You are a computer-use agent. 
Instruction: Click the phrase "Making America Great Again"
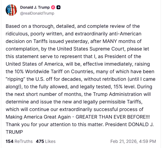point(38,117)
